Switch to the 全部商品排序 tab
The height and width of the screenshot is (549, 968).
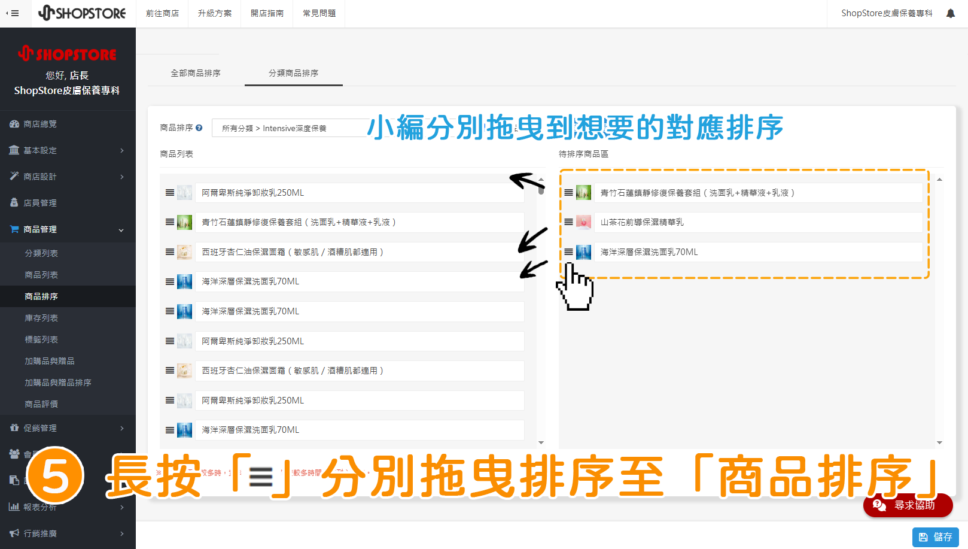[x=196, y=73]
